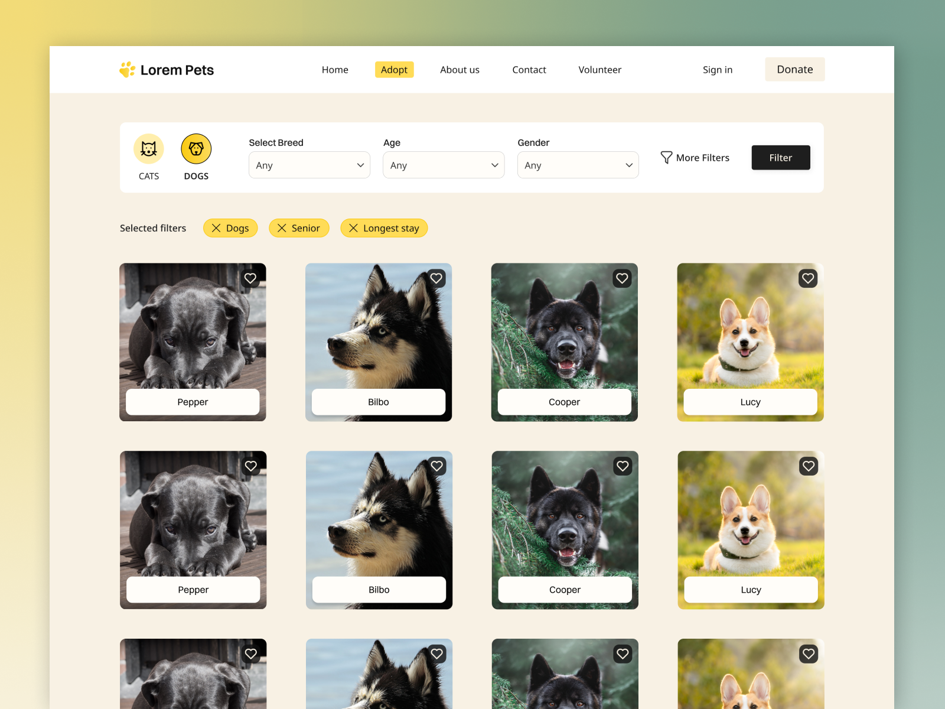The height and width of the screenshot is (709, 945).
Task: Remove the Dogs filter chip
Action: [217, 228]
